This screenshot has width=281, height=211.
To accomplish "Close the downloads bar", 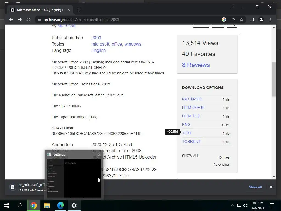I will click(x=271, y=187).
